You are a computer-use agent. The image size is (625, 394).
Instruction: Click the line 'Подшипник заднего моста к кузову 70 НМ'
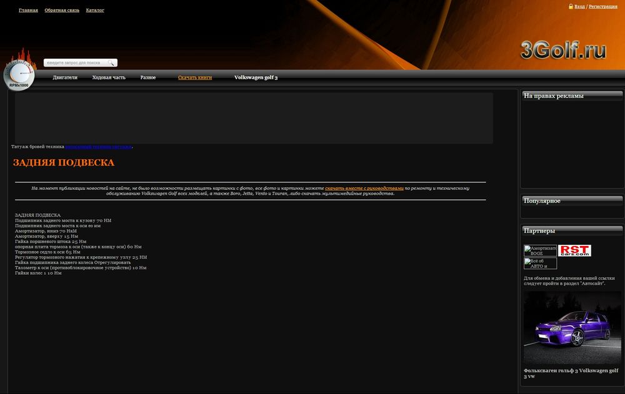click(63, 220)
